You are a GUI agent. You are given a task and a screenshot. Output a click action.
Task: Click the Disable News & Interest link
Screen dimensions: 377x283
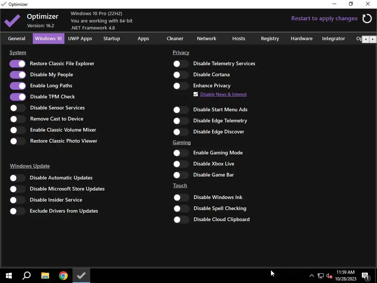223,94
